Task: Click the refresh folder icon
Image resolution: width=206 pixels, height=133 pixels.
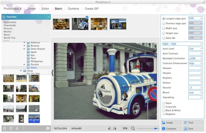Action: [x=11, y=128]
